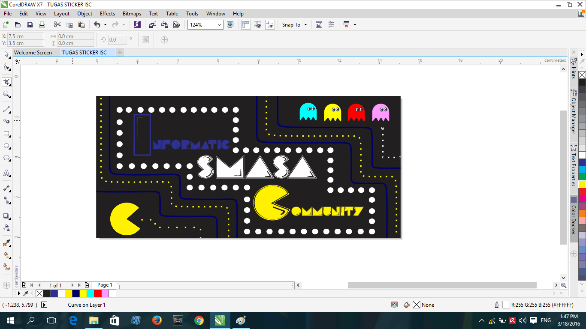The width and height of the screenshot is (586, 329).
Task: Select the Rectangle tool
Action: pyautogui.click(x=6, y=134)
